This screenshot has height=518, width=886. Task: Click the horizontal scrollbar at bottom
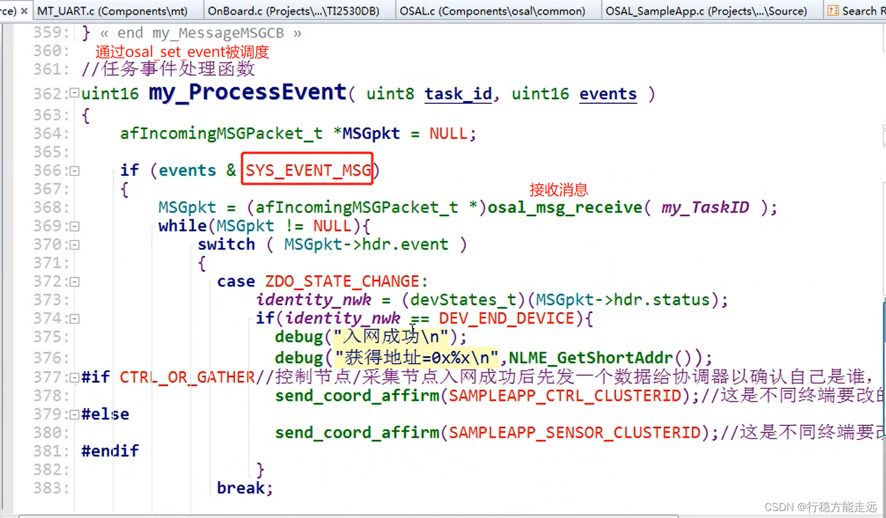click(349, 516)
